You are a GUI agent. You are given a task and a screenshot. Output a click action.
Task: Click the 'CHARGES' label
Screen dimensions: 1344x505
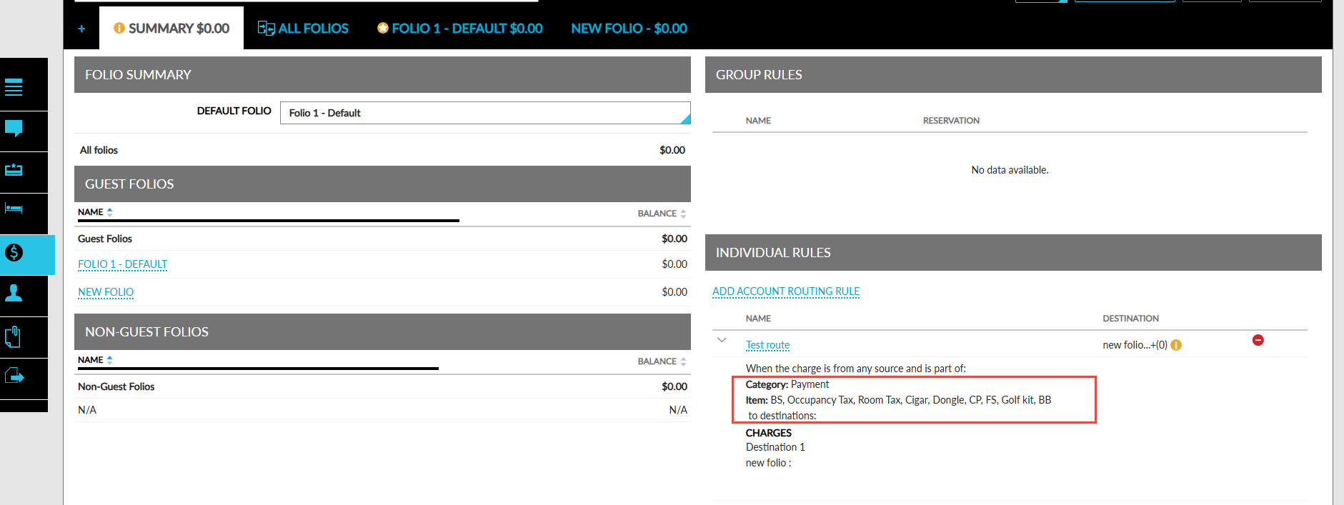click(769, 433)
